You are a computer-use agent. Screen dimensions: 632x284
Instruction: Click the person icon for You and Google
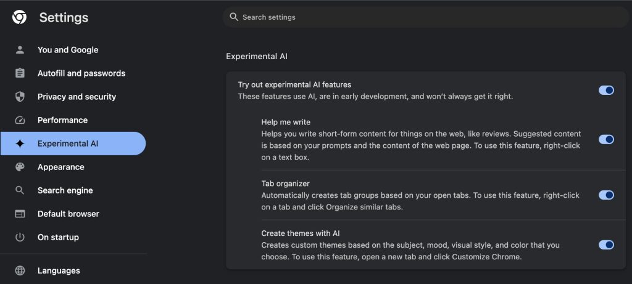point(20,50)
